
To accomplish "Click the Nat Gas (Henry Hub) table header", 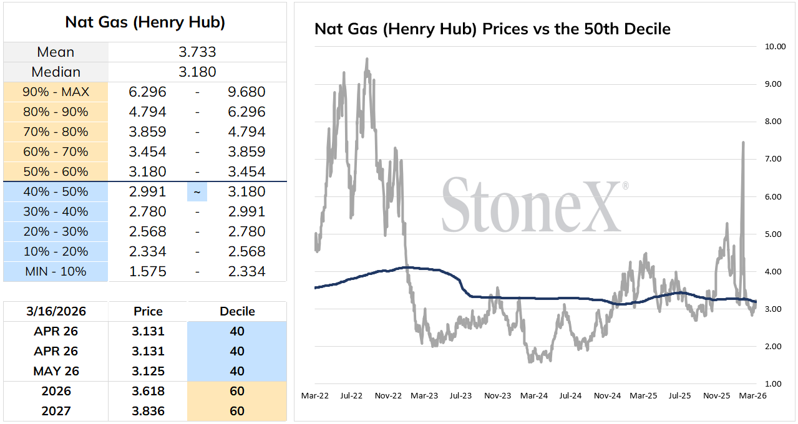I will click(x=145, y=22).
